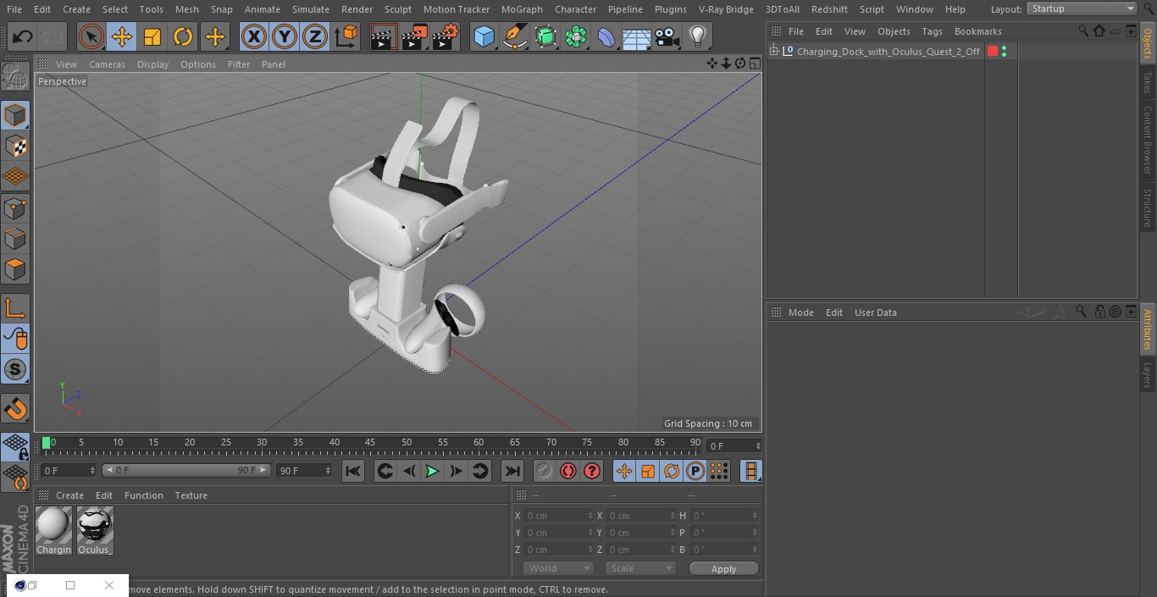This screenshot has height=597, width=1157.
Task: Open the Layout dropdown showing Startup
Action: tap(1082, 8)
